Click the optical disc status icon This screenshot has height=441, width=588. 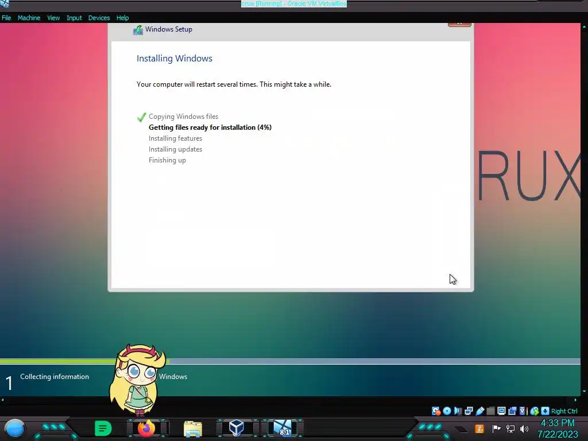pyautogui.click(x=447, y=411)
